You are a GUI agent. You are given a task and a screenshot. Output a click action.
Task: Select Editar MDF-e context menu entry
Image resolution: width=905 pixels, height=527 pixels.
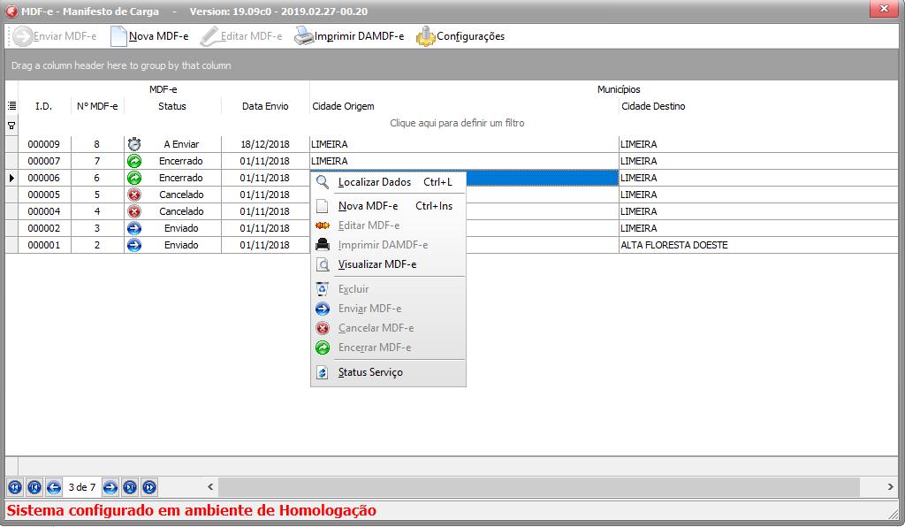coord(388,225)
